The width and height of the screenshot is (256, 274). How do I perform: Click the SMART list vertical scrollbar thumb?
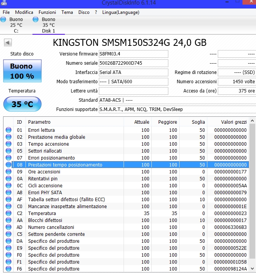(x=252, y=192)
